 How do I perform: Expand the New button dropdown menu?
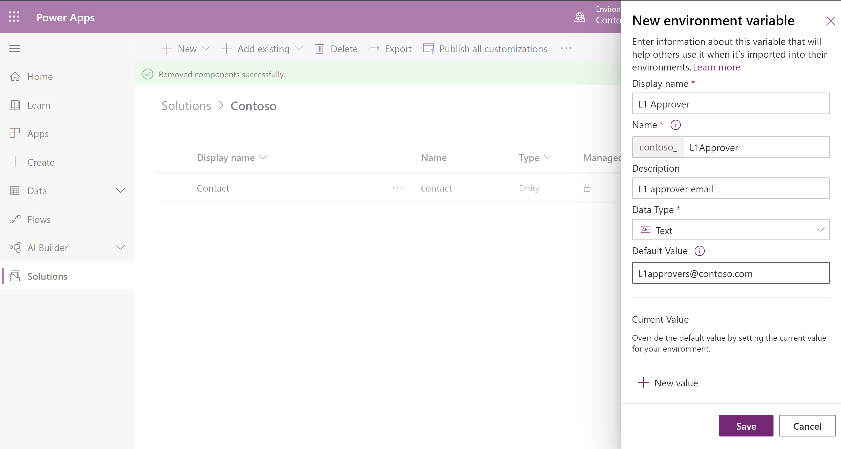(x=206, y=49)
